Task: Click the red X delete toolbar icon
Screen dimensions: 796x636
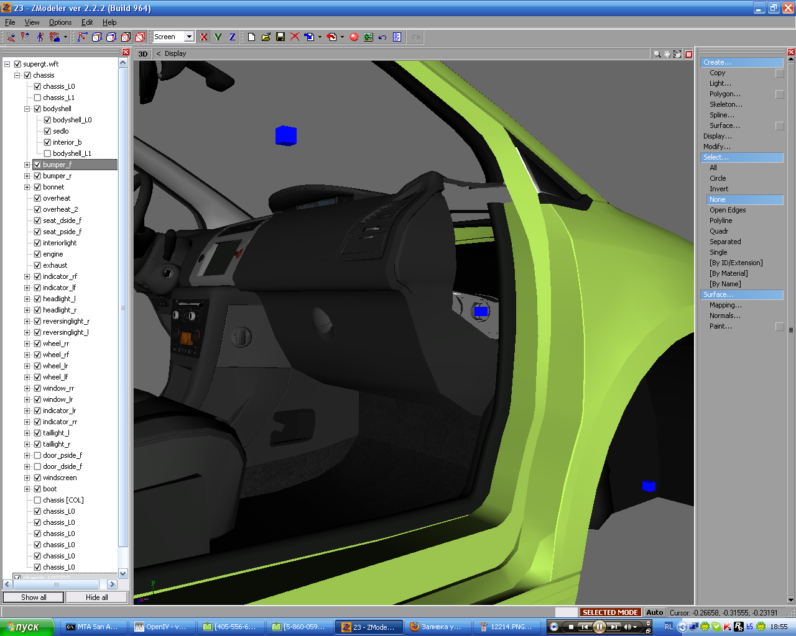Action: pyautogui.click(x=295, y=37)
